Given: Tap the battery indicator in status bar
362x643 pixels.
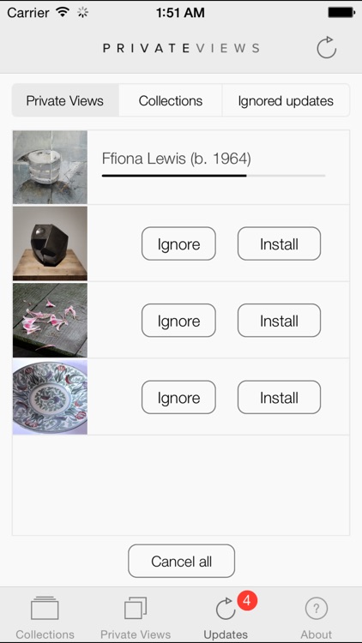Looking at the screenshot, I should tap(341, 12).
